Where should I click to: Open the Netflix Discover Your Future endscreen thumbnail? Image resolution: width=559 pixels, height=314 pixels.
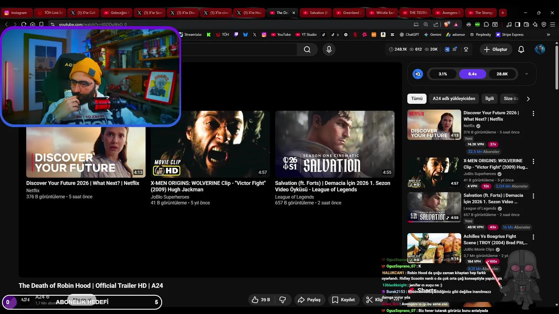pyautogui.click(x=86, y=152)
